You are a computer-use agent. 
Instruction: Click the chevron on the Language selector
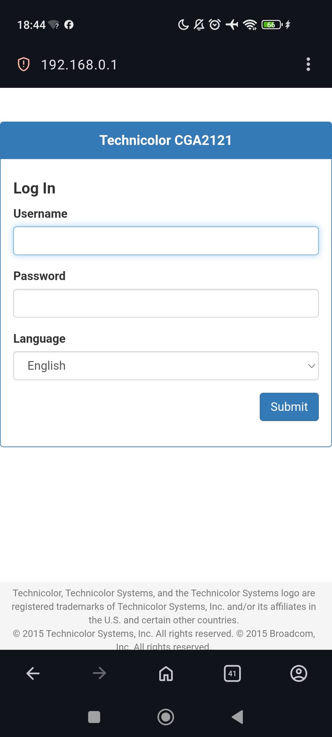(311, 366)
